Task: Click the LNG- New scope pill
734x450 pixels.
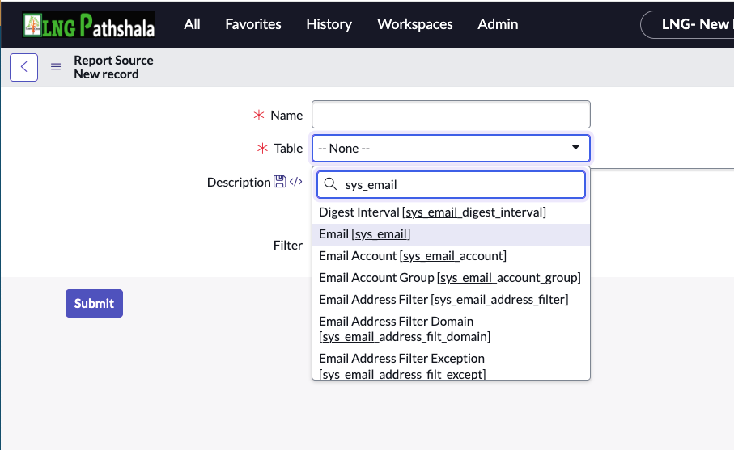Action: [x=687, y=24]
